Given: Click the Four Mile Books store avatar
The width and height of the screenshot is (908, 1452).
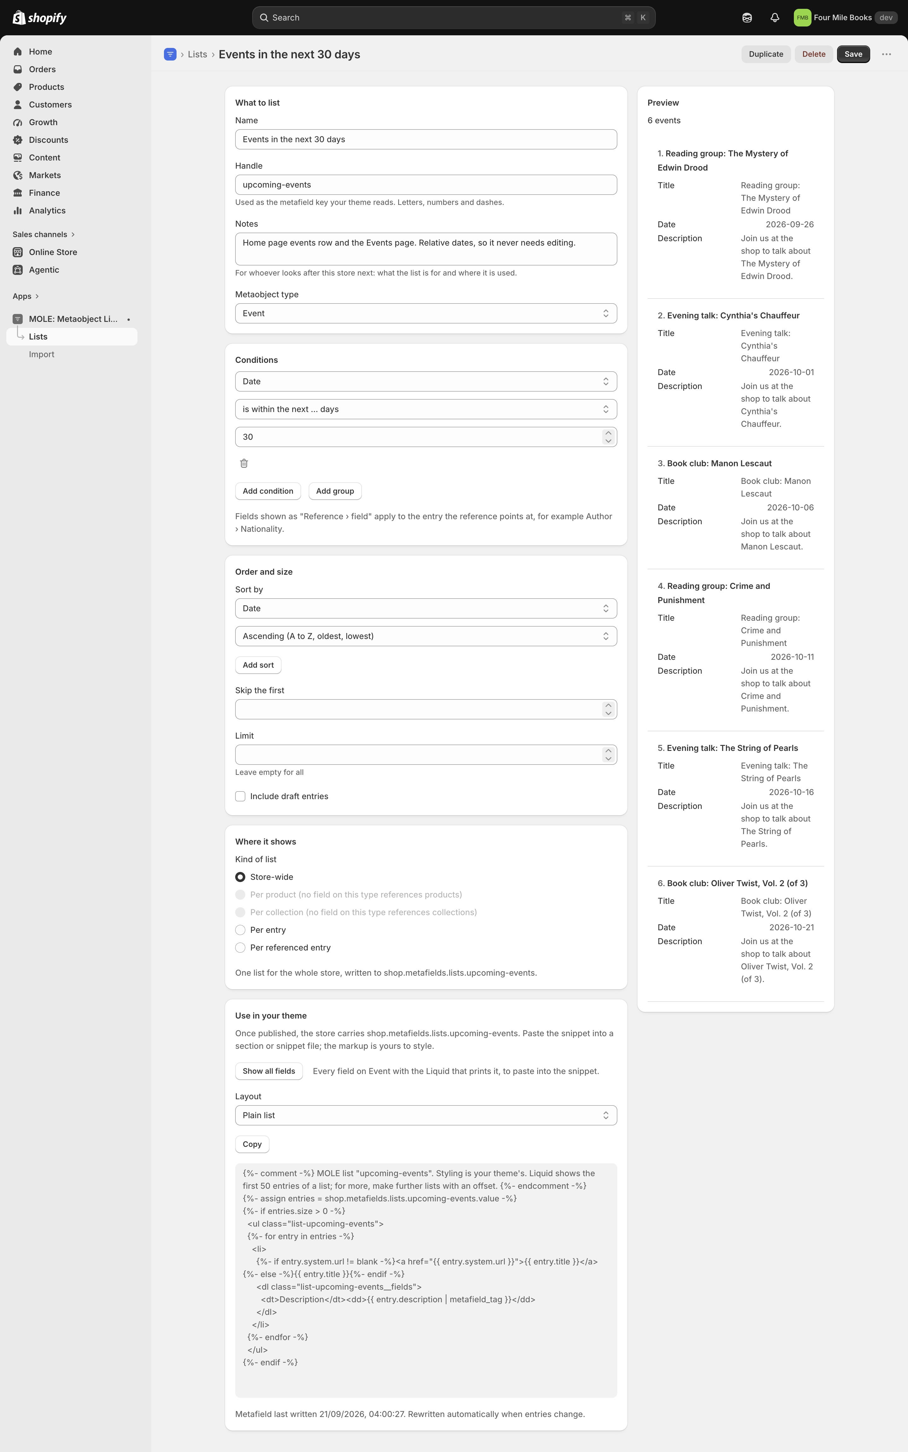Looking at the screenshot, I should [x=802, y=17].
